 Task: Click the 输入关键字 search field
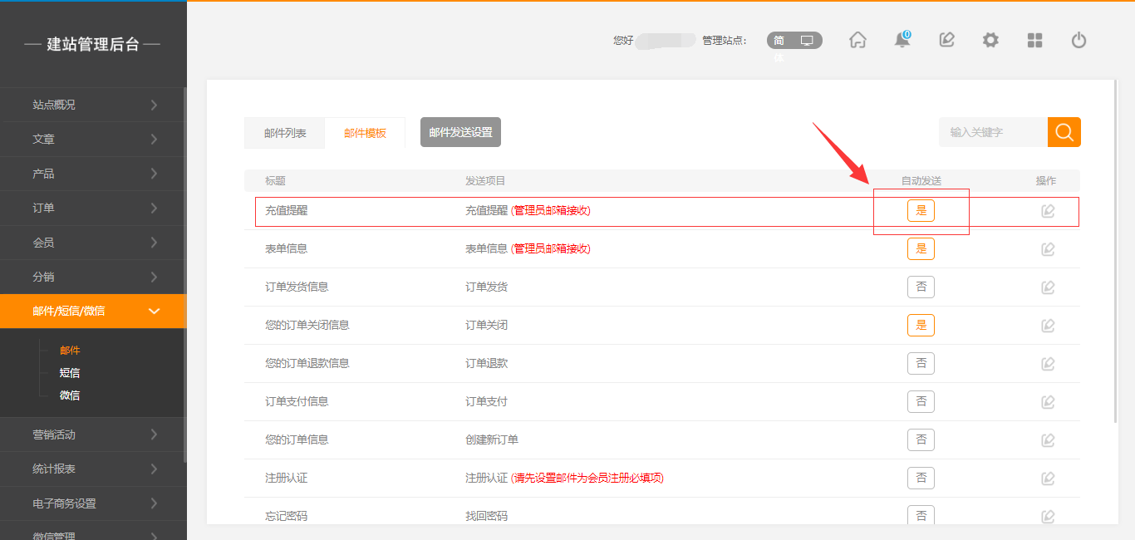pyautogui.click(x=993, y=132)
